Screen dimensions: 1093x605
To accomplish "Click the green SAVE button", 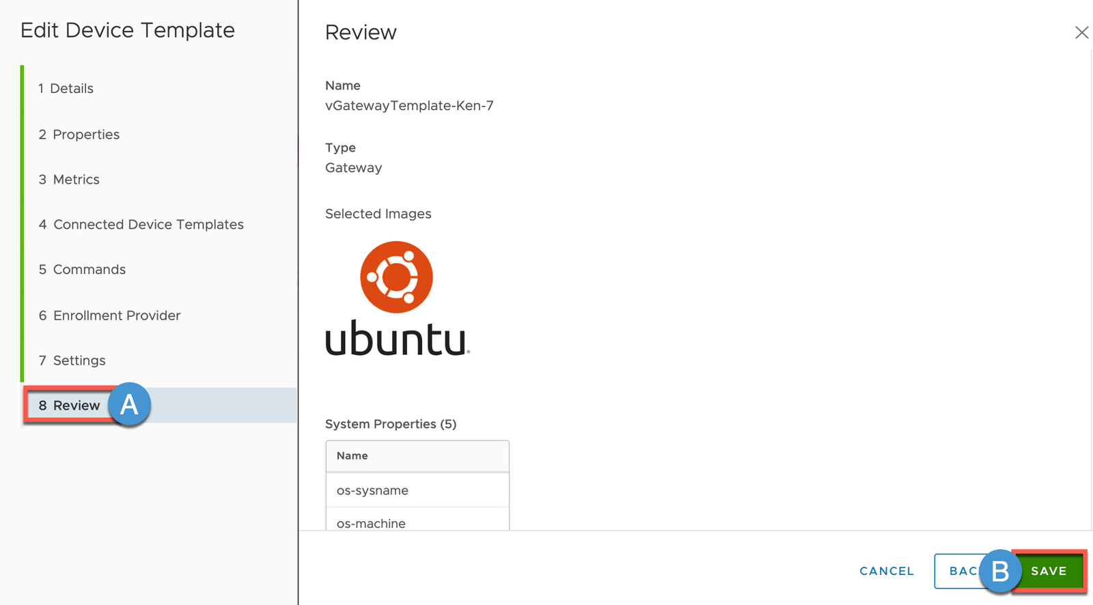I will point(1049,571).
